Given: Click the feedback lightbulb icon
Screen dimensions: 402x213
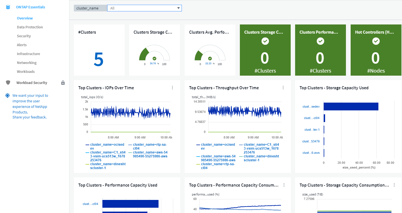Looking at the screenshot, I should (x=7, y=96).
